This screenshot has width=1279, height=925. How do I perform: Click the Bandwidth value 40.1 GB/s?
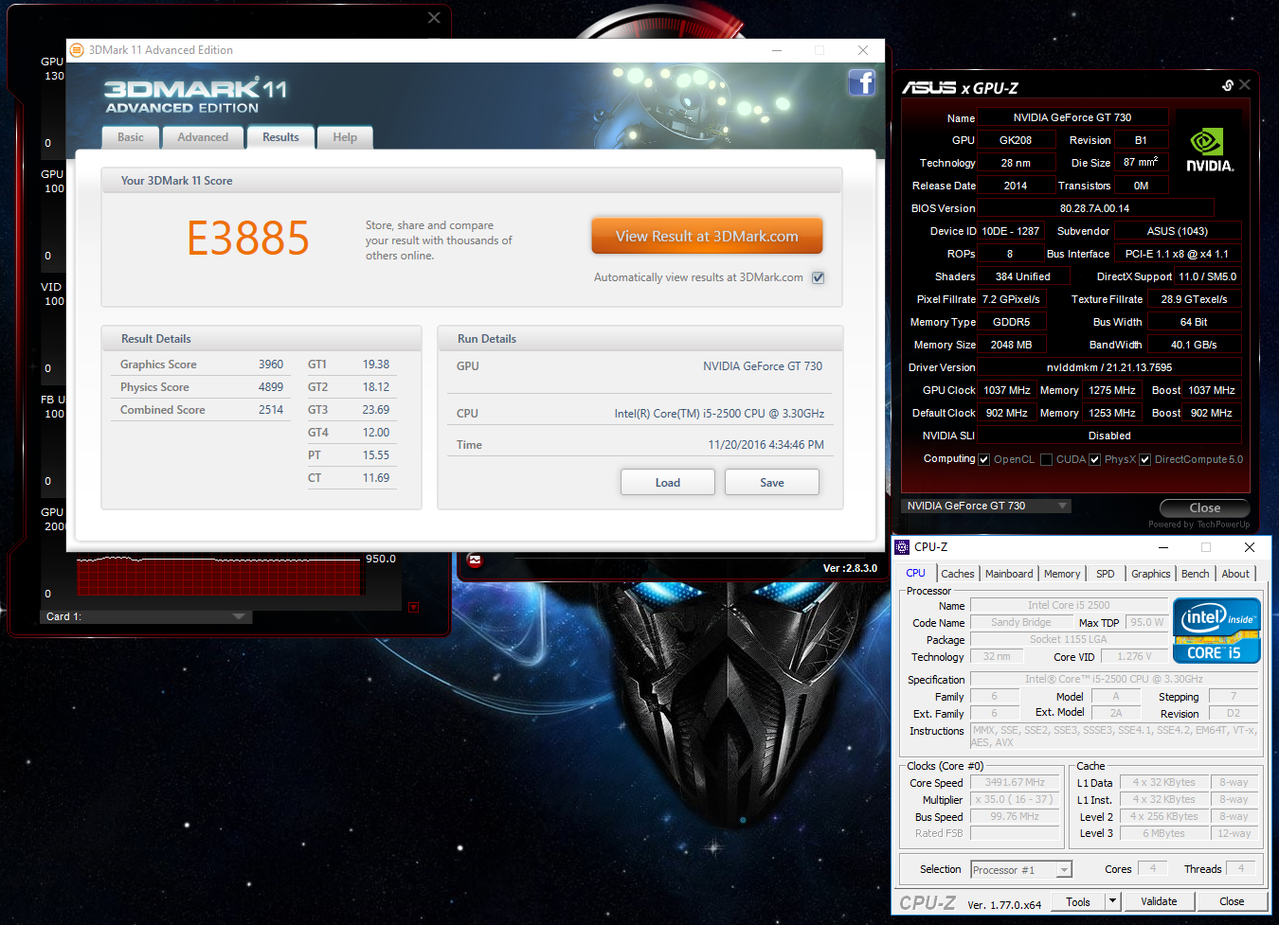pos(1194,345)
